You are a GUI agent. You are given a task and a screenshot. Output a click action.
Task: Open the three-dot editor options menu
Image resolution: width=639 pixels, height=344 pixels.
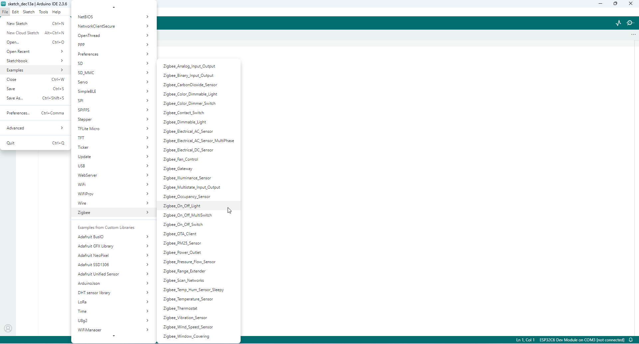[x=633, y=35]
